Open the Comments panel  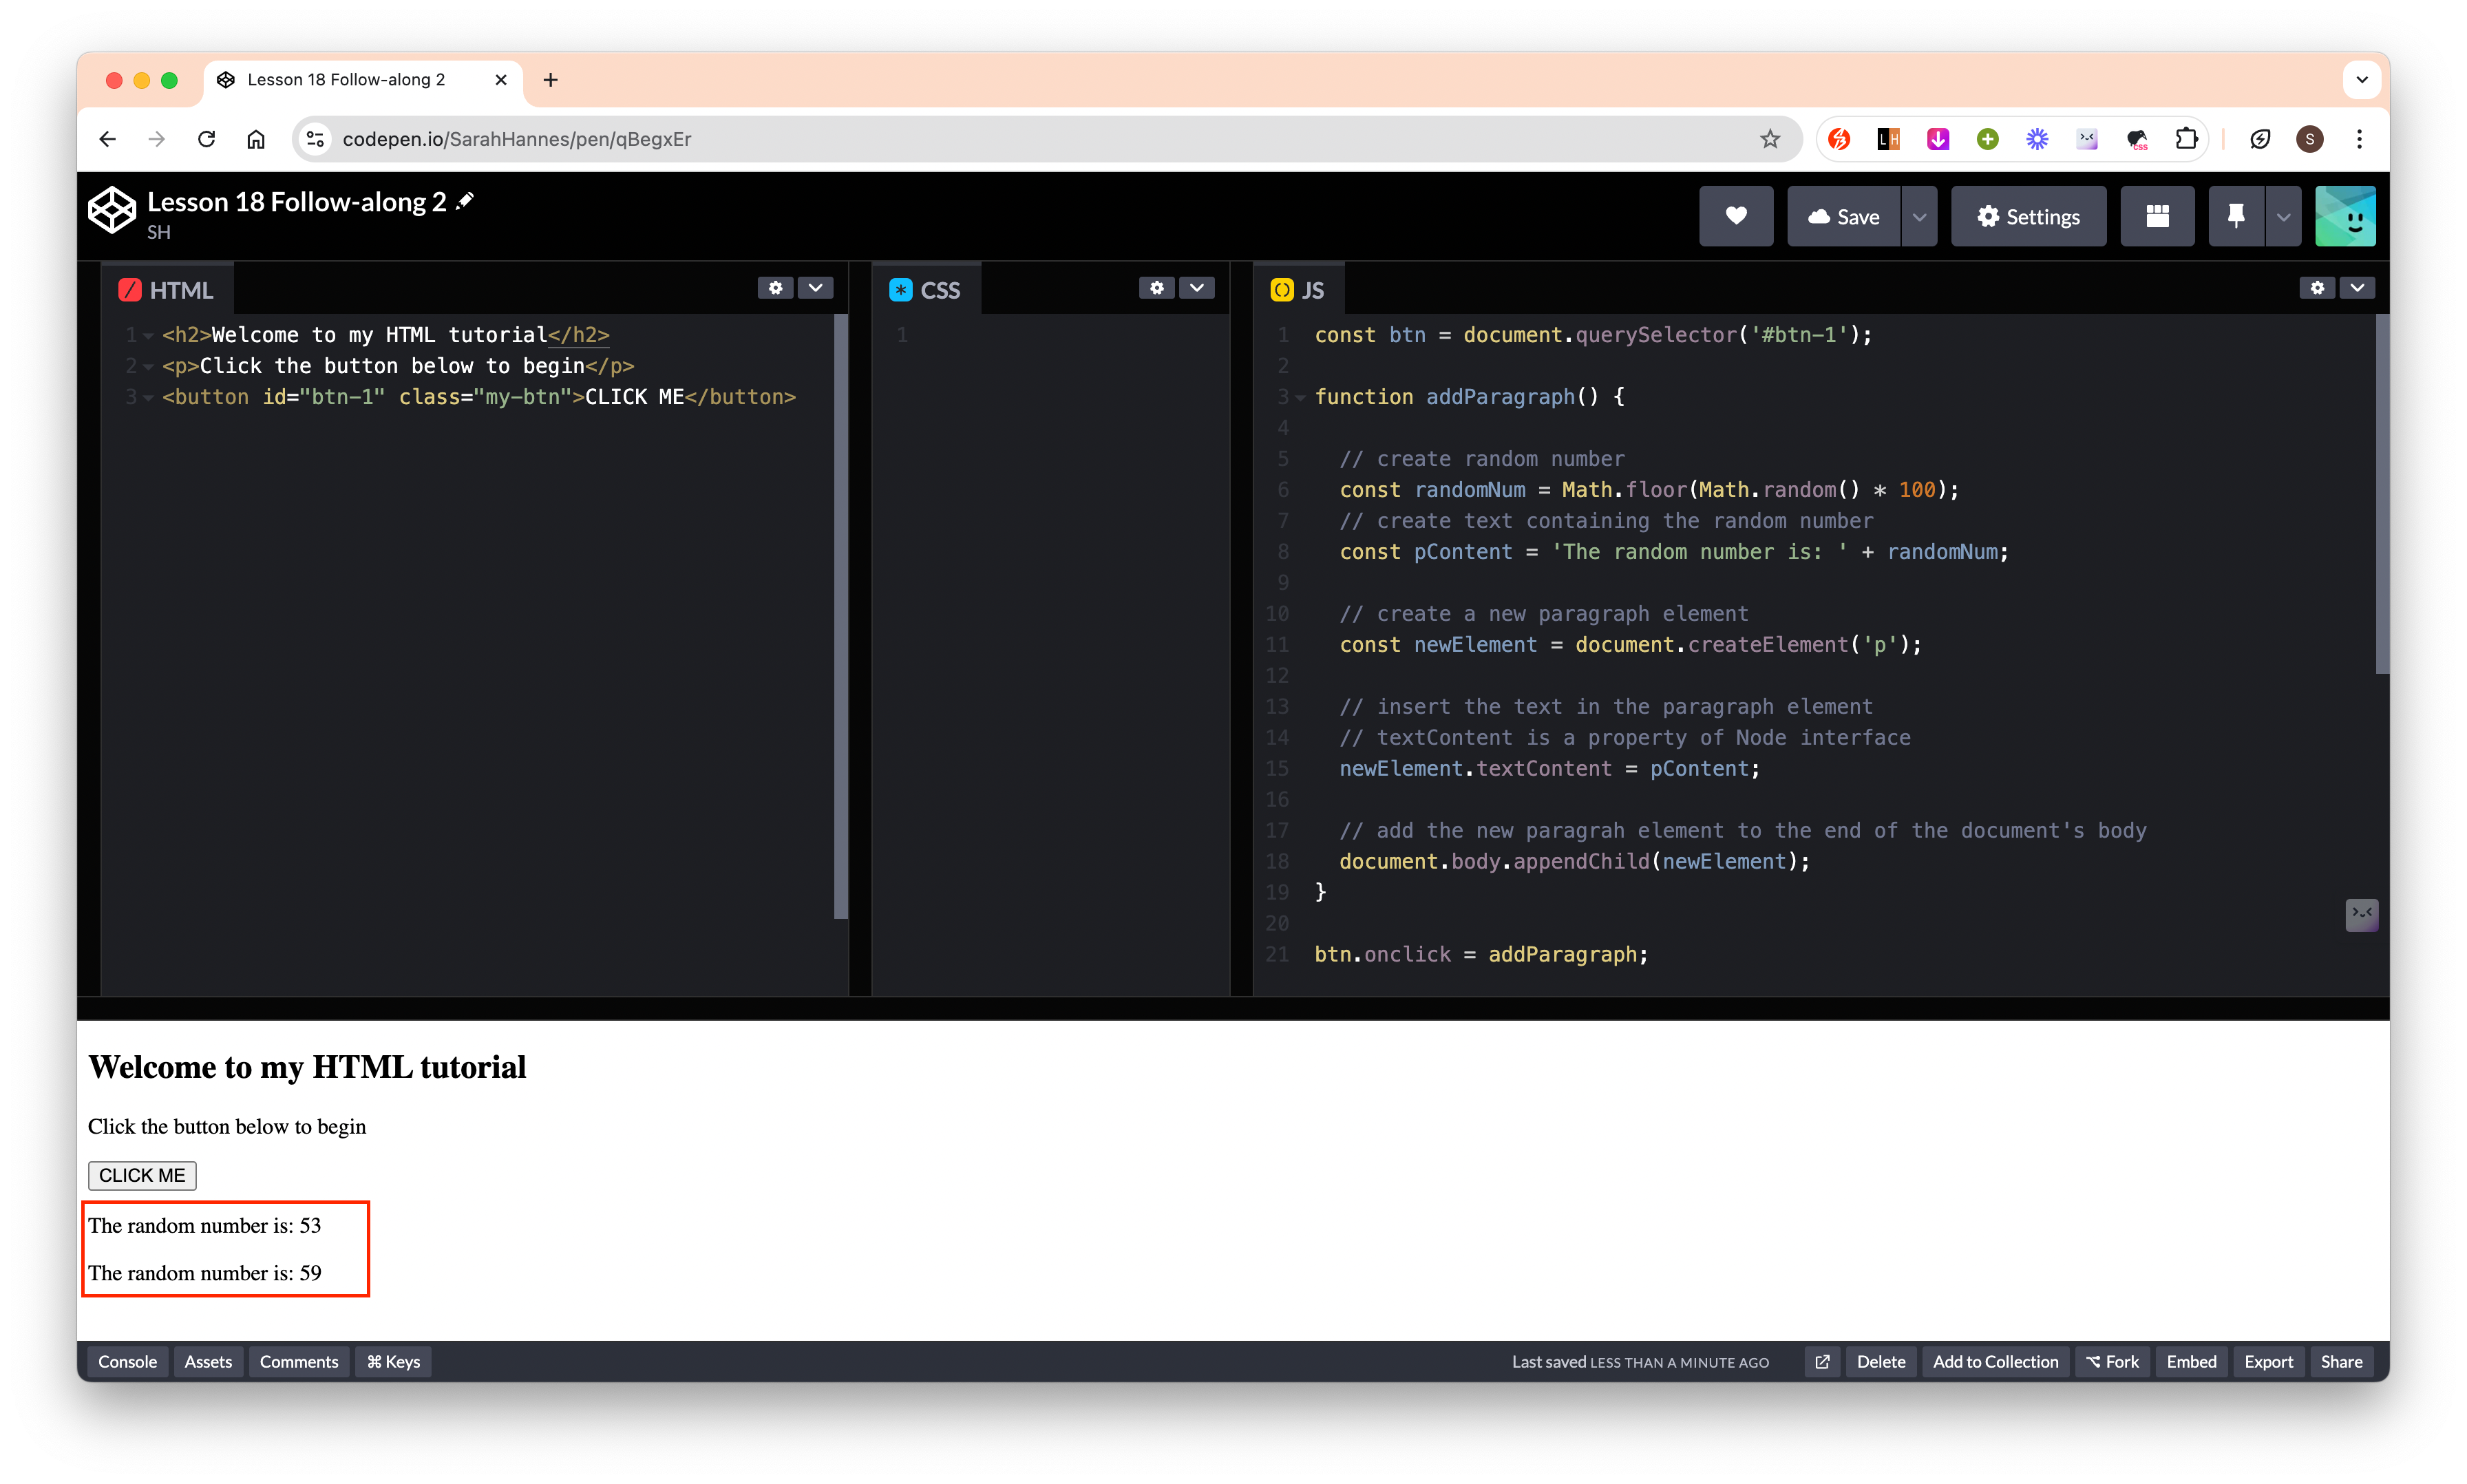(x=299, y=1361)
